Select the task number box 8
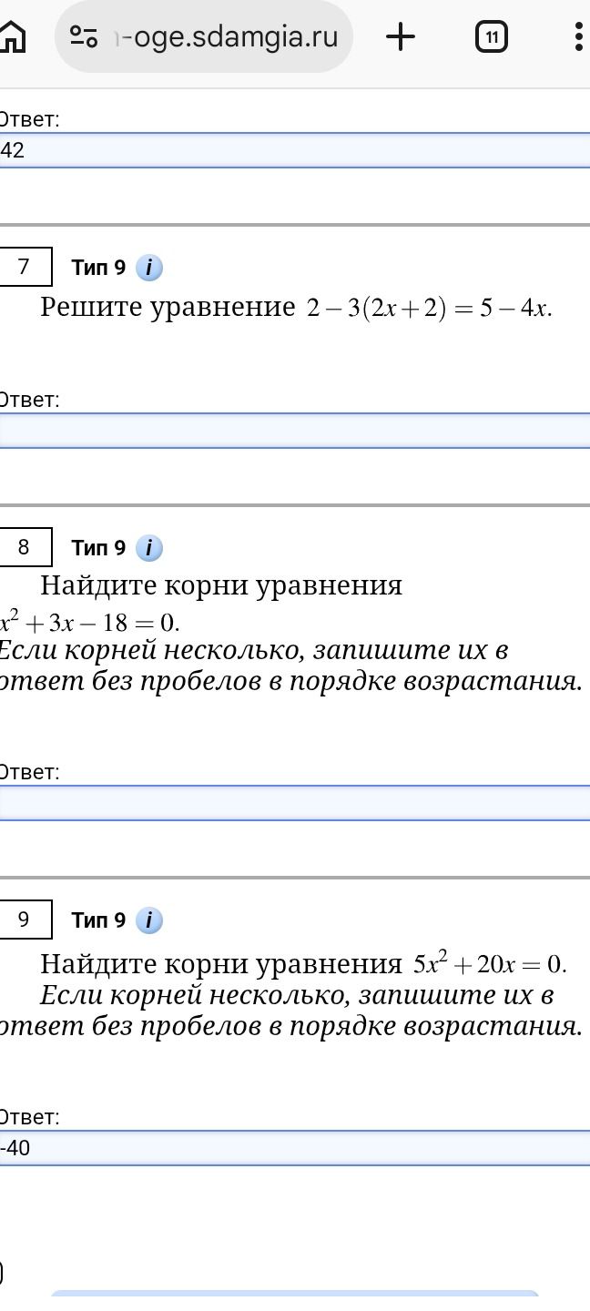This screenshot has height=1311, width=590. [25, 547]
